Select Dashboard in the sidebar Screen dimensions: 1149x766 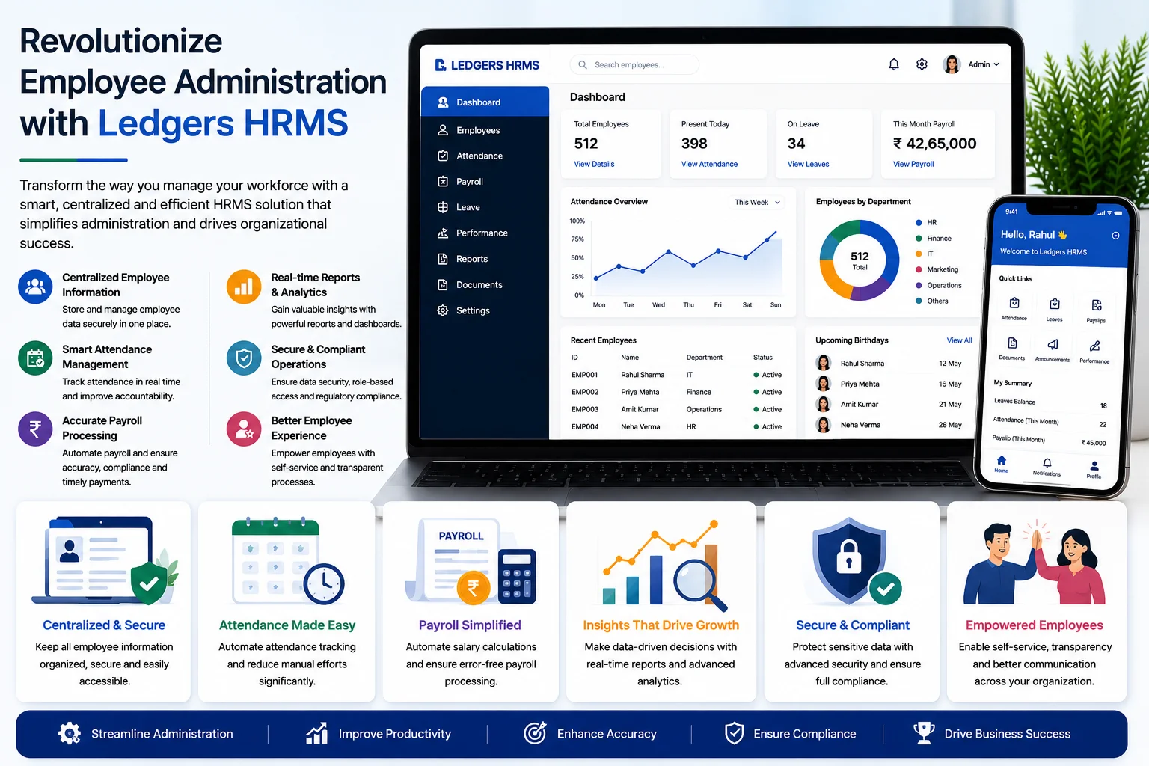[485, 102]
